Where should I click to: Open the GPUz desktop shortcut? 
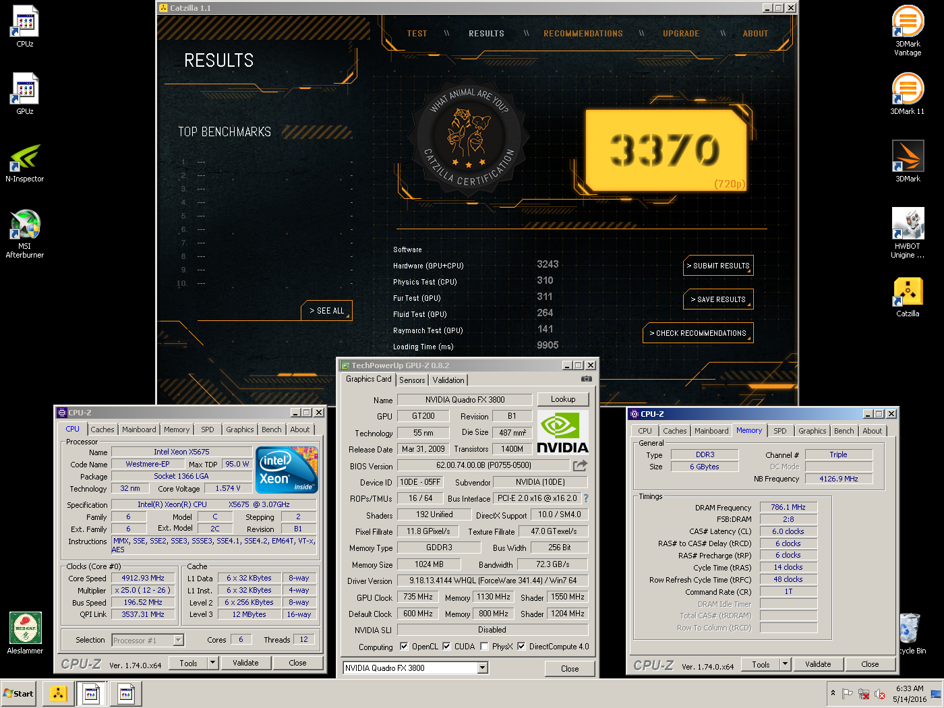pyautogui.click(x=25, y=94)
